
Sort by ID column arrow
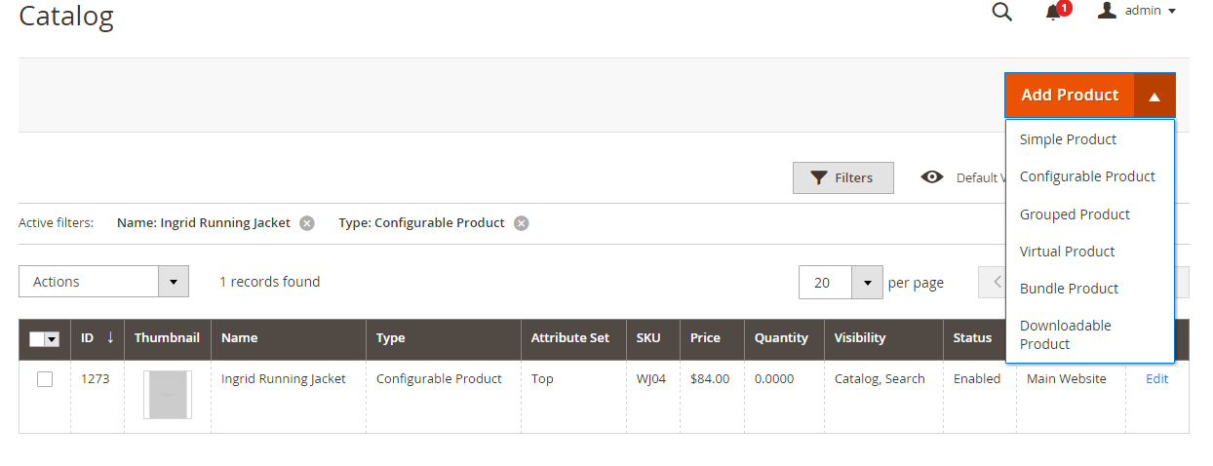click(110, 337)
